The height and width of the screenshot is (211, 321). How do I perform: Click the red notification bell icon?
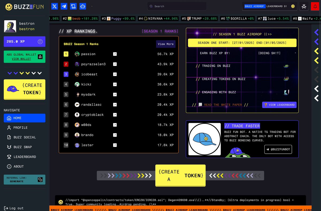pos(315,6)
